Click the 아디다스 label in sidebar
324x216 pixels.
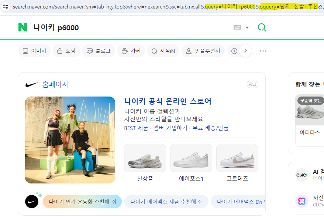click(310, 132)
